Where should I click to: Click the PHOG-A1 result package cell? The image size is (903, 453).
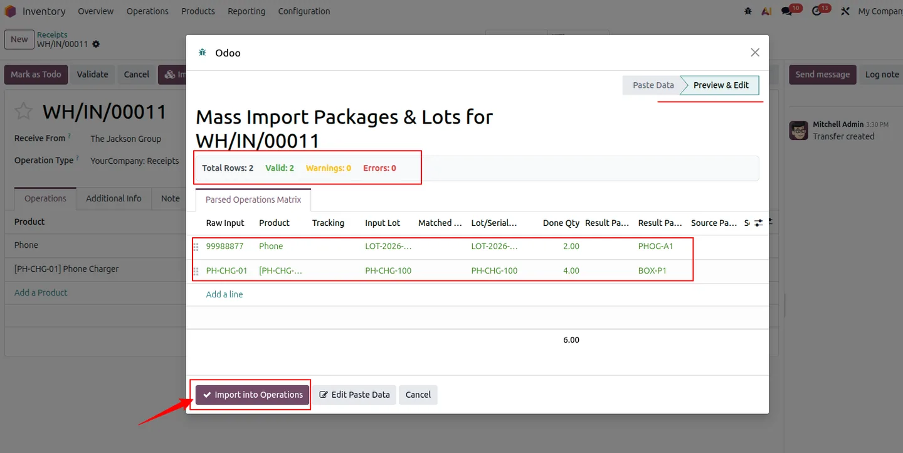pyautogui.click(x=655, y=246)
